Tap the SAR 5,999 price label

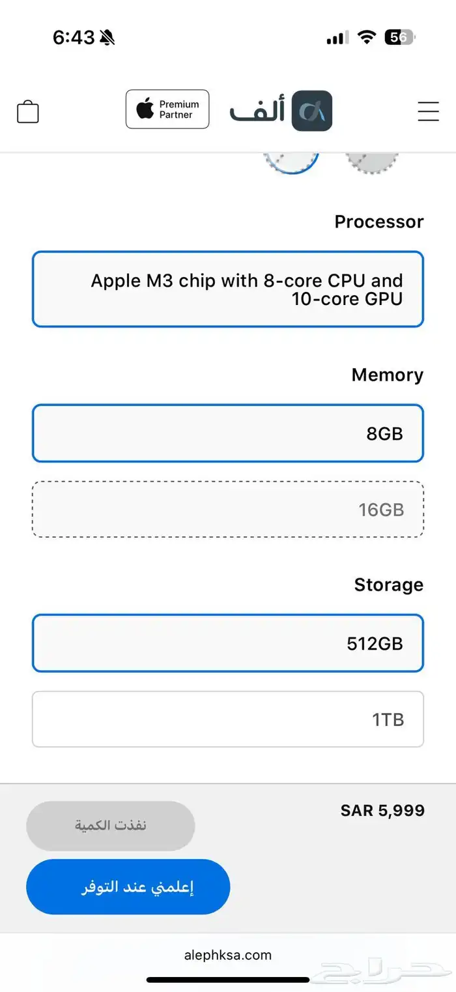tap(382, 811)
